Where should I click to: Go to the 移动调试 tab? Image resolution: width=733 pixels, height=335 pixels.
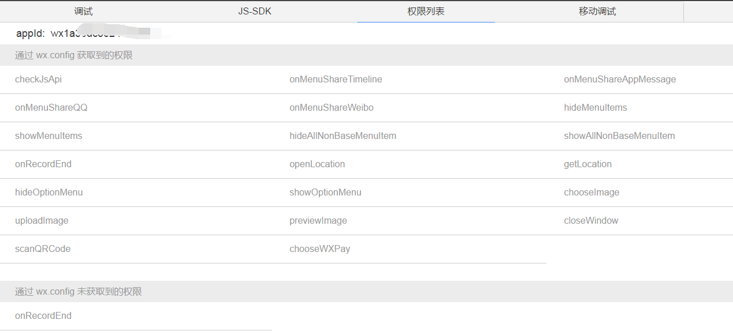pos(597,12)
